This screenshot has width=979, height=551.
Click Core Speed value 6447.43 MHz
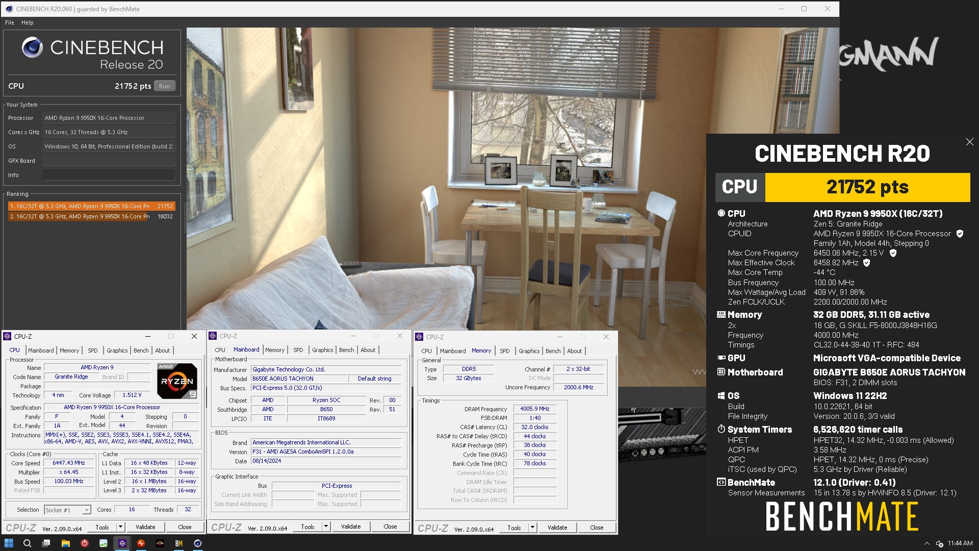click(x=69, y=463)
